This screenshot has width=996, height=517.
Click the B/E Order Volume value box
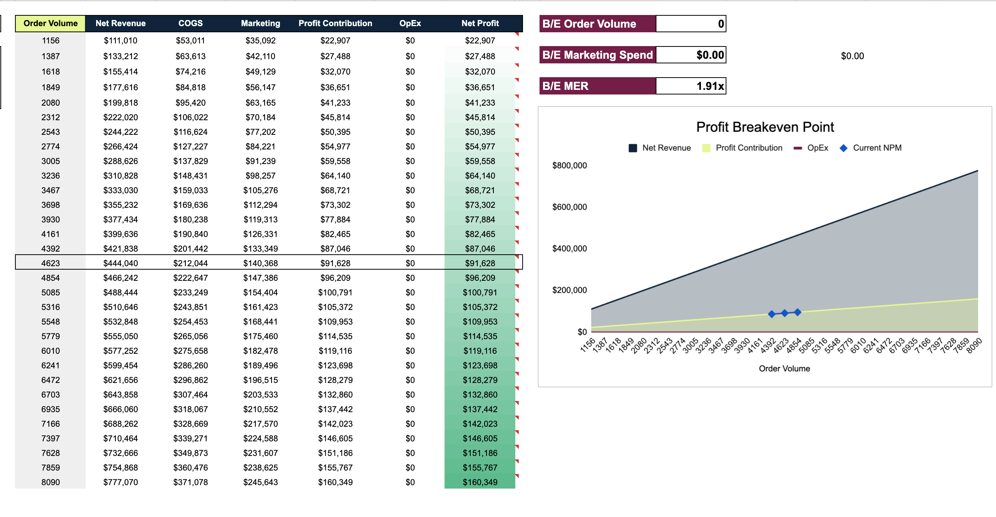click(691, 23)
